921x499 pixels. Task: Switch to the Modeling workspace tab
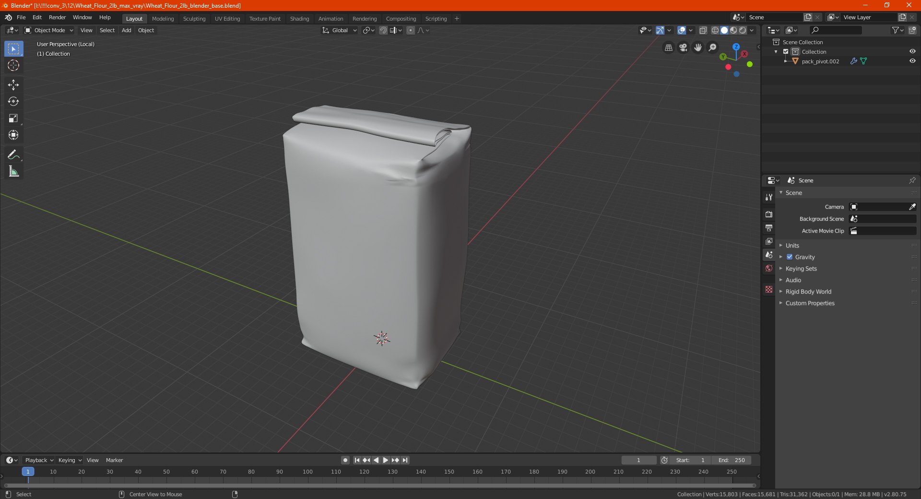click(x=163, y=19)
